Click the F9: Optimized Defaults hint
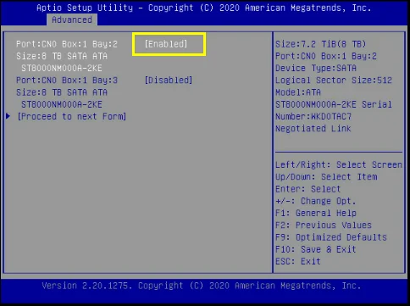This screenshot has width=410, height=306. (331, 237)
